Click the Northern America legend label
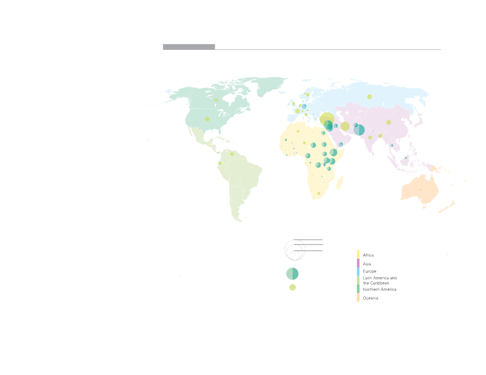 pyautogui.click(x=379, y=289)
